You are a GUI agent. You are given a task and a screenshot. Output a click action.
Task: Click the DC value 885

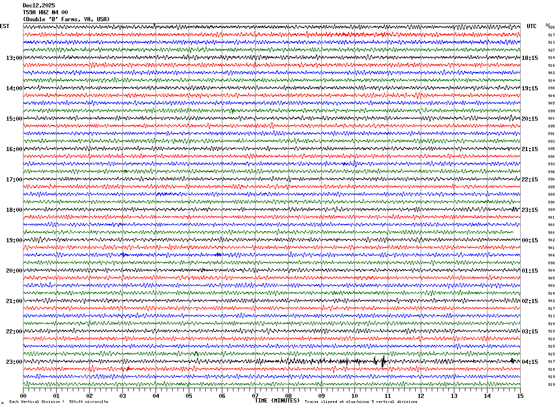click(x=551, y=187)
